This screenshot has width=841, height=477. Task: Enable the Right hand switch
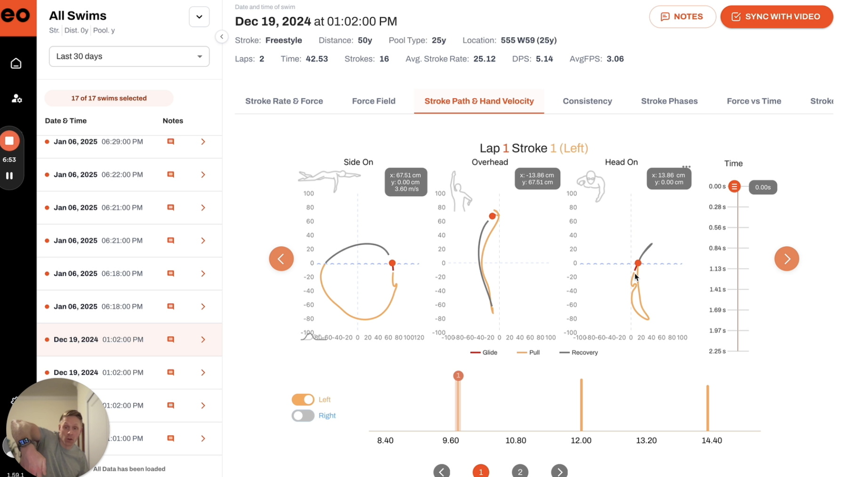click(303, 415)
